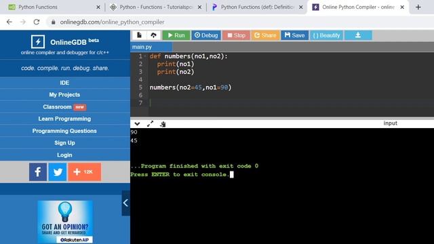Collapse the console with chevron-down icon
The image size is (434, 244).
point(137,124)
